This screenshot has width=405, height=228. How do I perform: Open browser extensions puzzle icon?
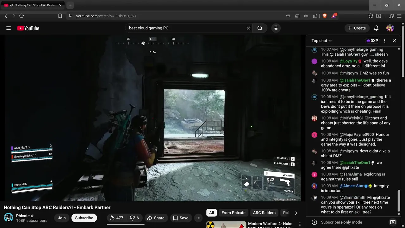[371, 16]
